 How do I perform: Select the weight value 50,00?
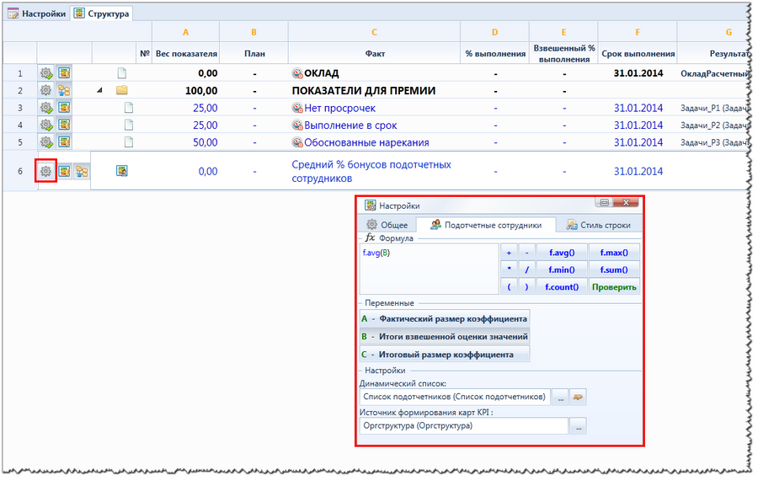[x=205, y=142]
